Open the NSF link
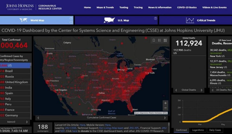 [x=62, y=131]
